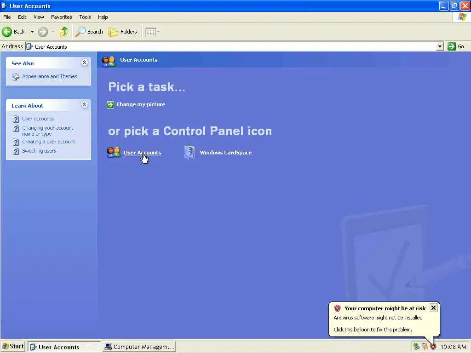Toggle the Folders pane button
Viewport: 471px width, 353px height.
pyautogui.click(x=122, y=32)
